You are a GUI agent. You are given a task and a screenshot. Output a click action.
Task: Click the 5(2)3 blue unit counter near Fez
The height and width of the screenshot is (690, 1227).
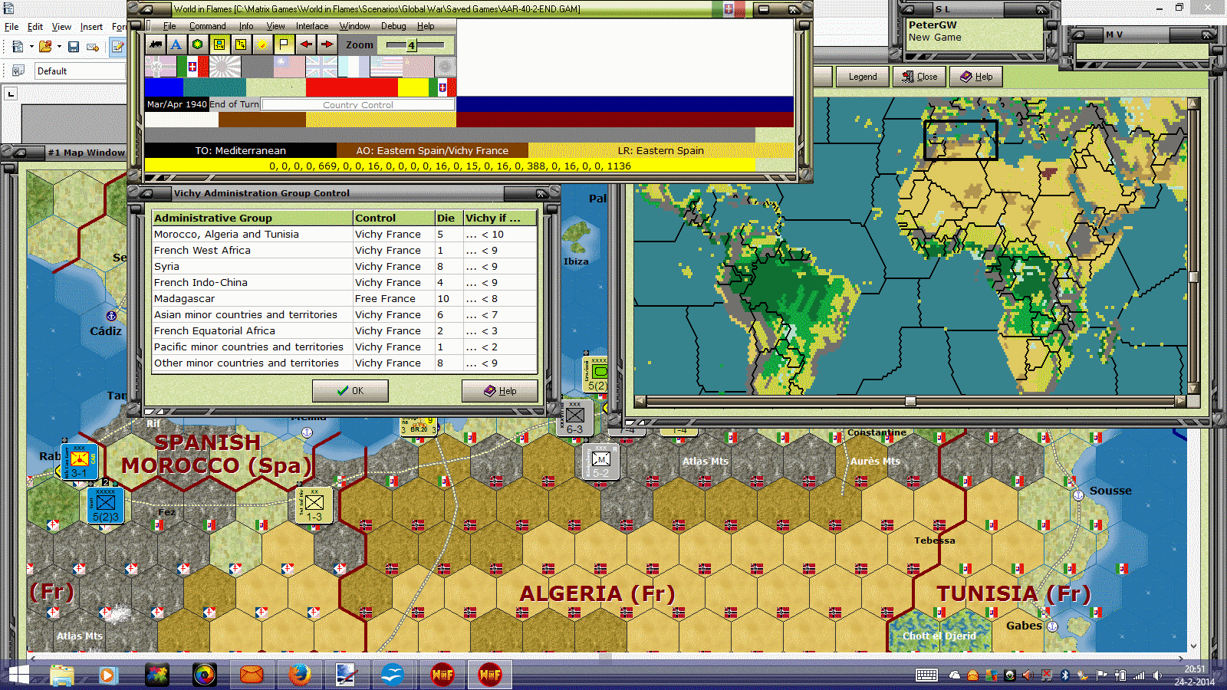(x=106, y=506)
